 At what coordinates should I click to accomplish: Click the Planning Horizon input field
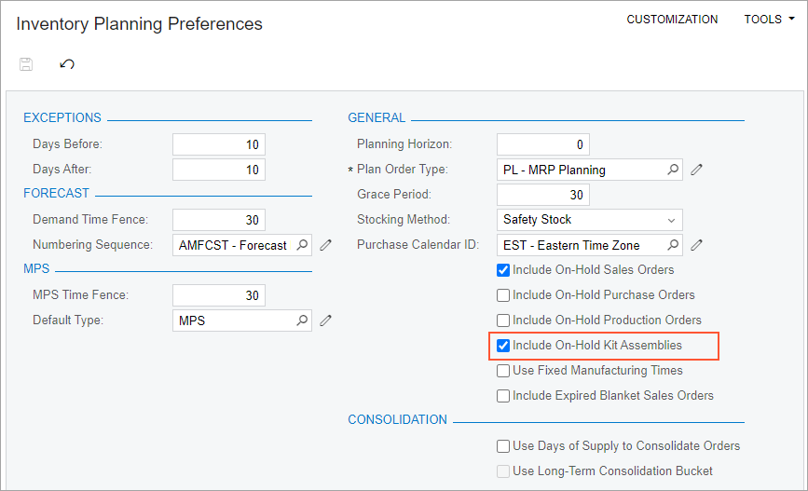(543, 144)
